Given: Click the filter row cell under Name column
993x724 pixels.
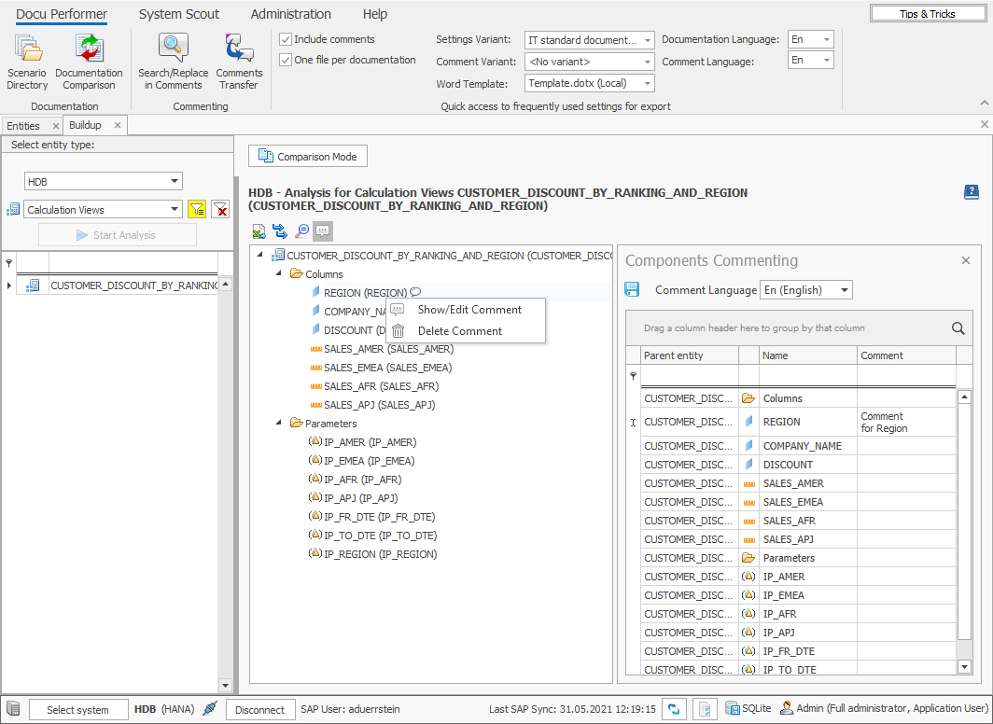Looking at the screenshot, I should [x=807, y=376].
